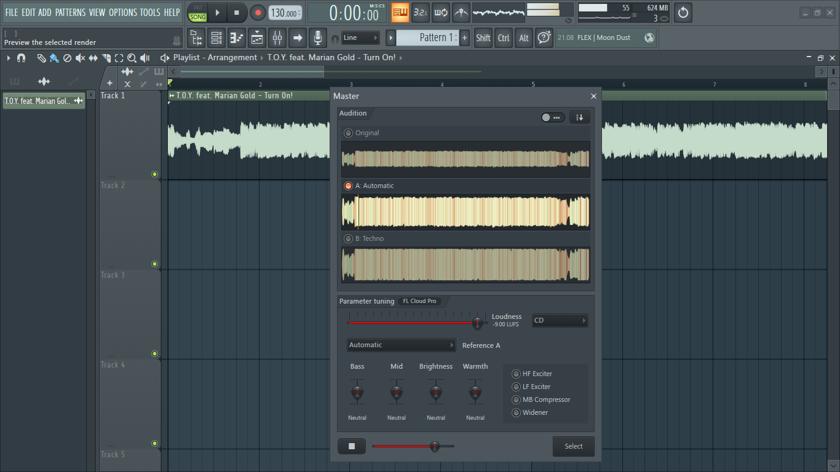Adjust the preview volume slider in Master dialog
The width and height of the screenshot is (840, 472).
point(435,446)
